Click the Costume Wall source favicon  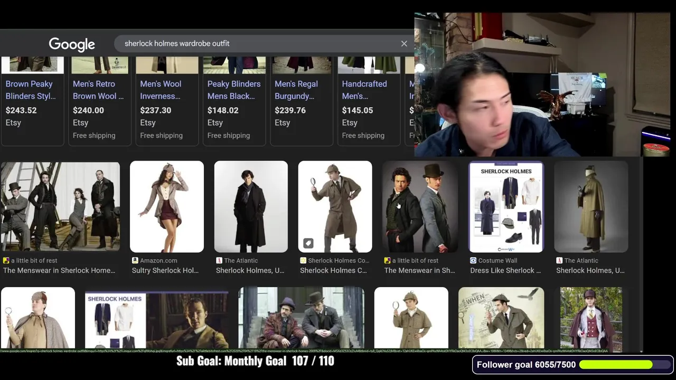(473, 261)
